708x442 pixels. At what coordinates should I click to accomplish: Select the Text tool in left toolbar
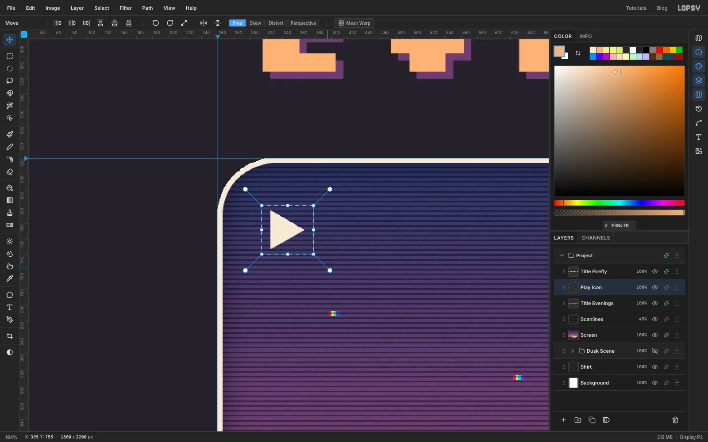pos(10,307)
